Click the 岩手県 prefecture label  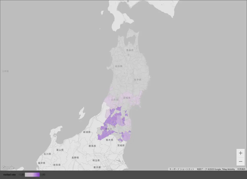coord(137,80)
